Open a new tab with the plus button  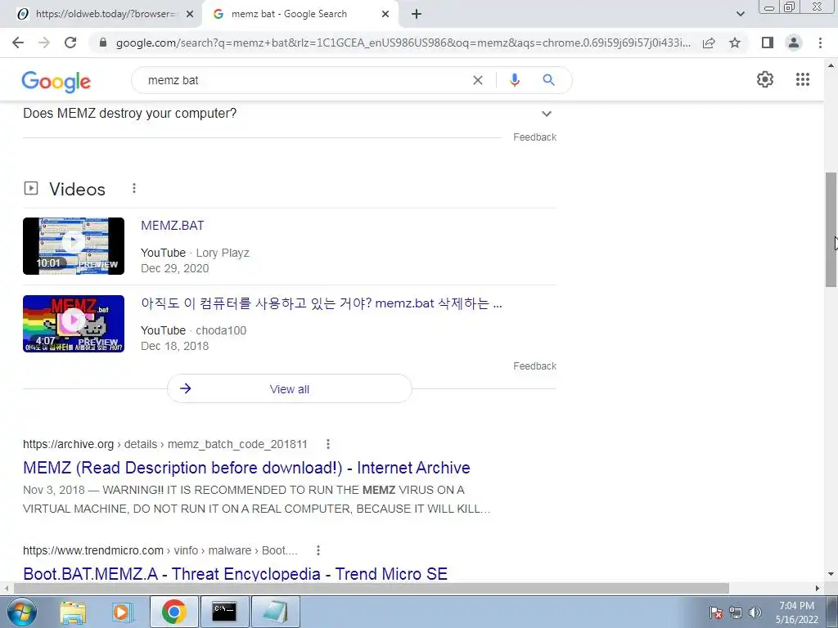pyautogui.click(x=417, y=15)
